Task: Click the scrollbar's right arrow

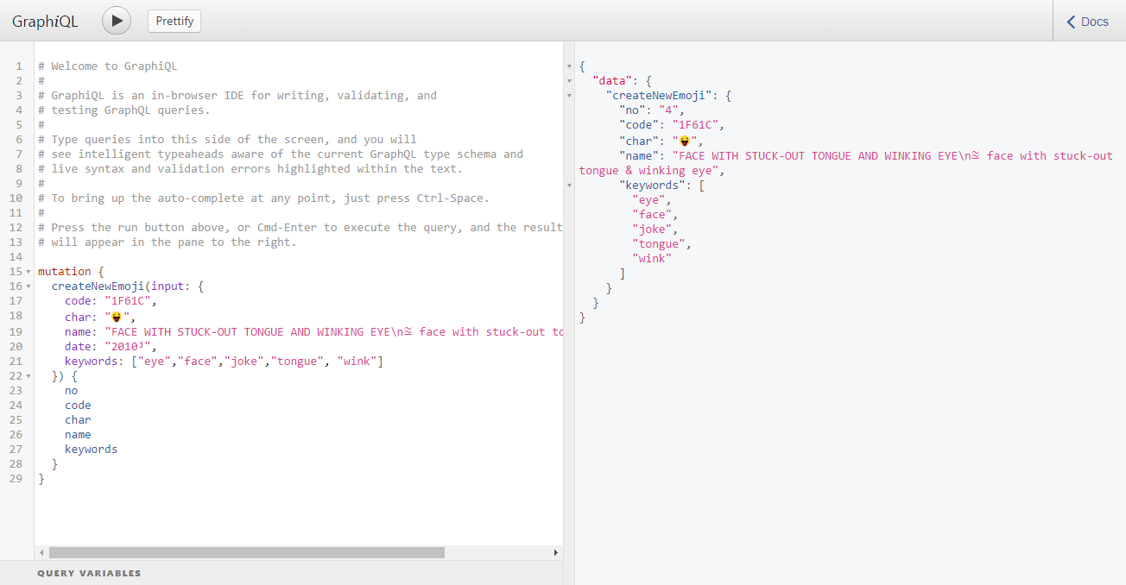Action: click(556, 552)
